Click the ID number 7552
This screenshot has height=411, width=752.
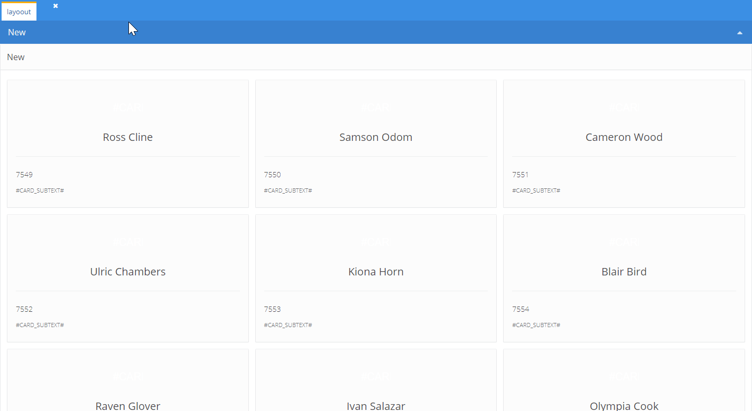point(24,309)
